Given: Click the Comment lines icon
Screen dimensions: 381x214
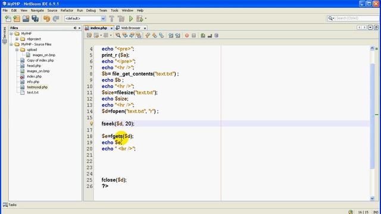Looking at the screenshot, I should (203, 36).
